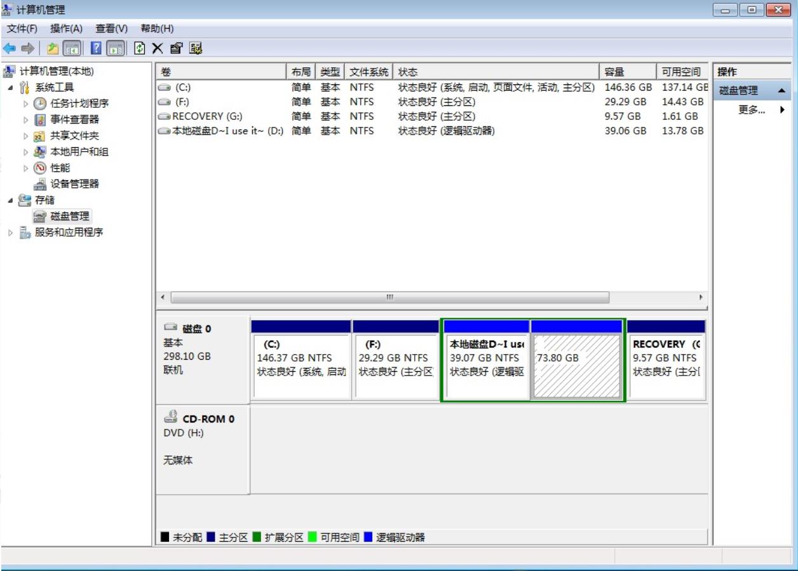Open the 查看(V) menu
798x571 pixels.
111,29
